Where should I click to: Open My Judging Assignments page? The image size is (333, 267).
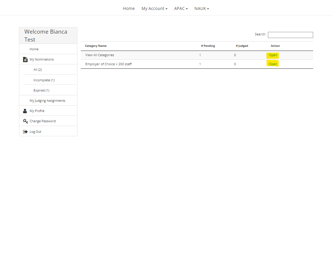[47, 101]
